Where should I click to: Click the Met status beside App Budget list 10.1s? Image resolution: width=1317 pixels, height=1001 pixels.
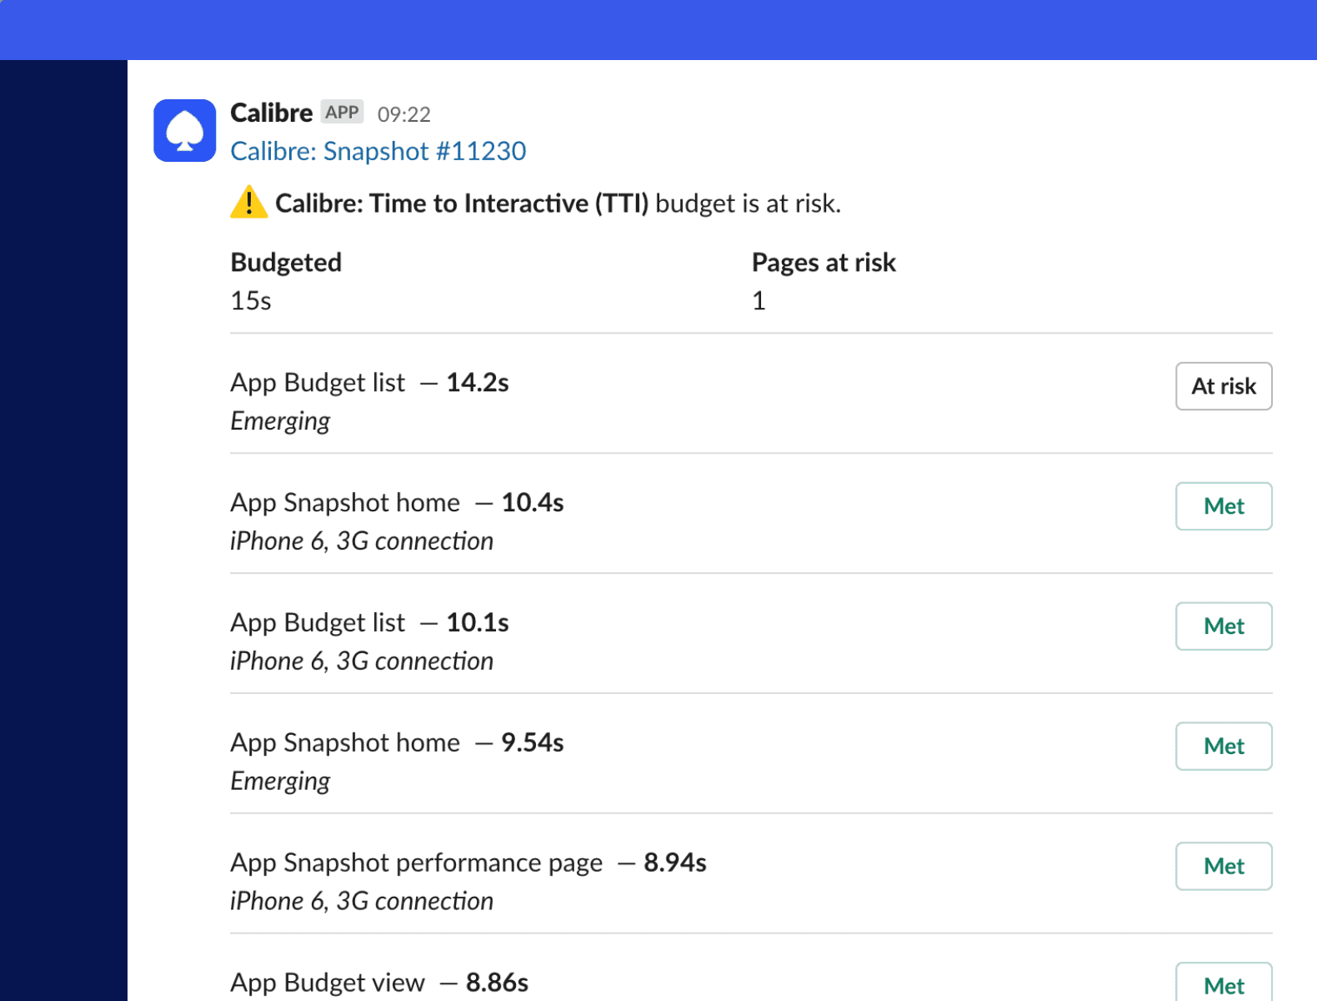click(x=1223, y=626)
